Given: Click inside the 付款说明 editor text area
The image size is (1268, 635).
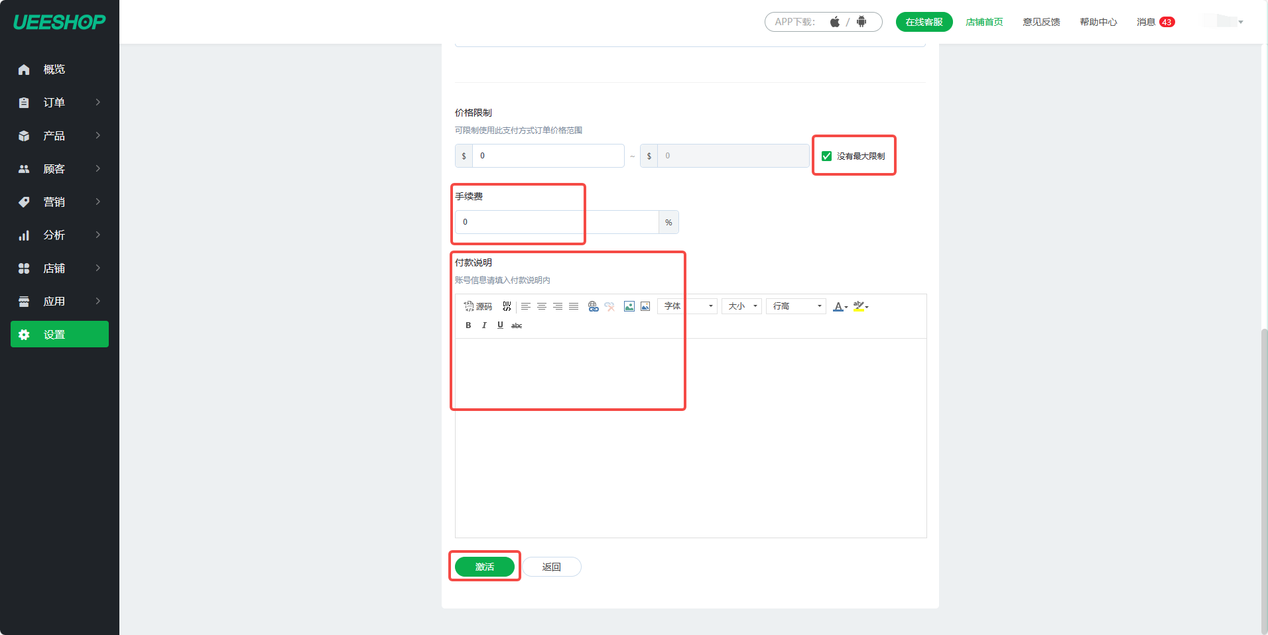Looking at the screenshot, I should point(690,437).
